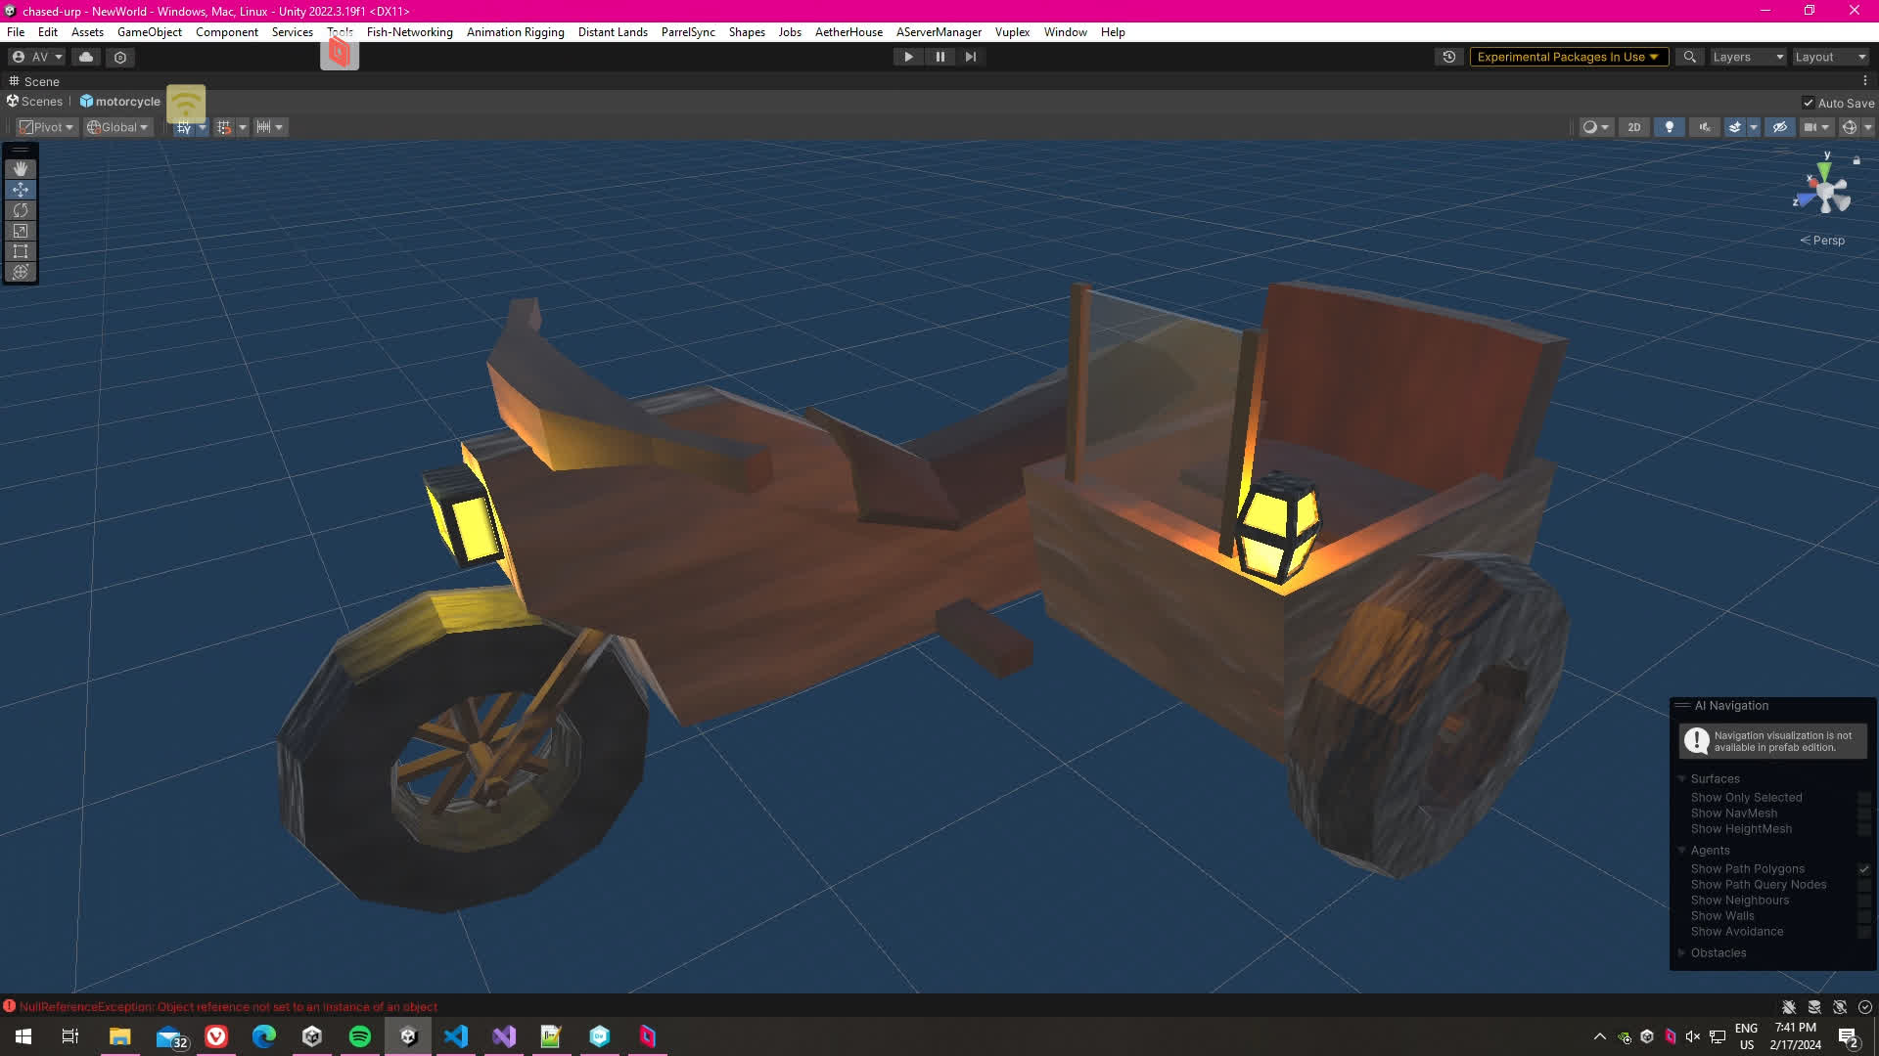Open the Unity cloud services icon
1879x1056 pixels.
coord(86,57)
